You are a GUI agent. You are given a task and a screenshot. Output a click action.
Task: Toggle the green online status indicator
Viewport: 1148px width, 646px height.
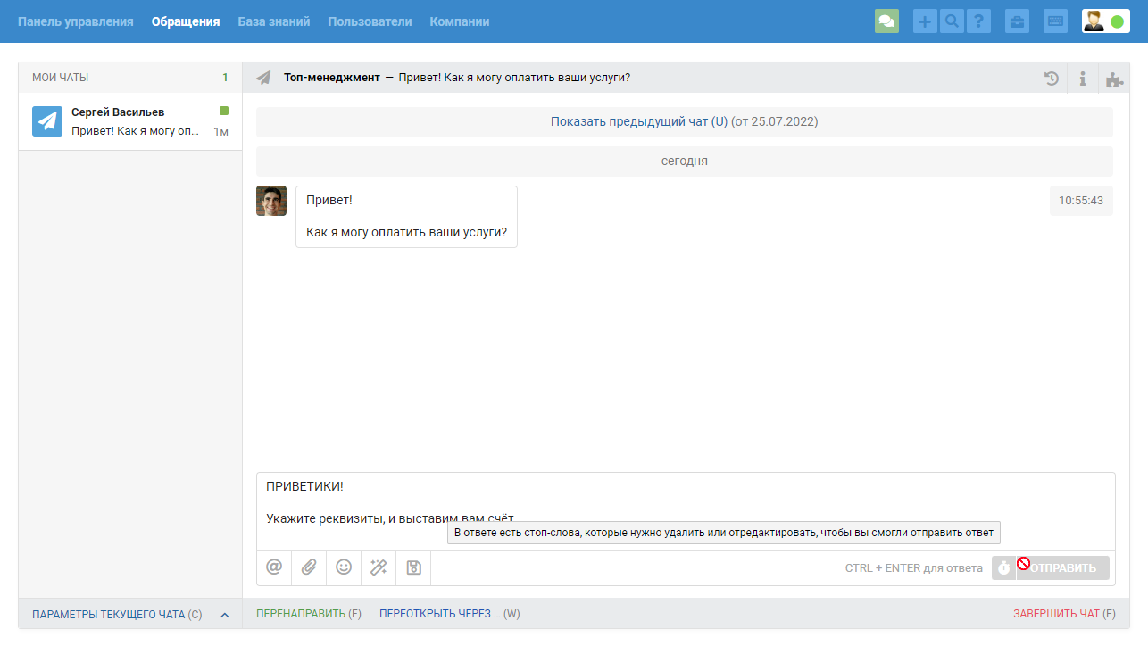click(1117, 21)
